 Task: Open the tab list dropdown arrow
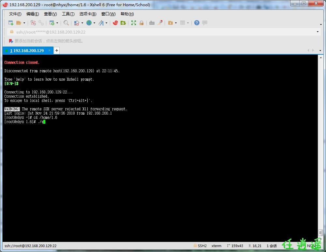click(320, 50)
